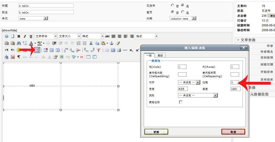275x142 pixels.
Task: Open table row properties icon
Action: pyautogui.click(x=52, y=50)
